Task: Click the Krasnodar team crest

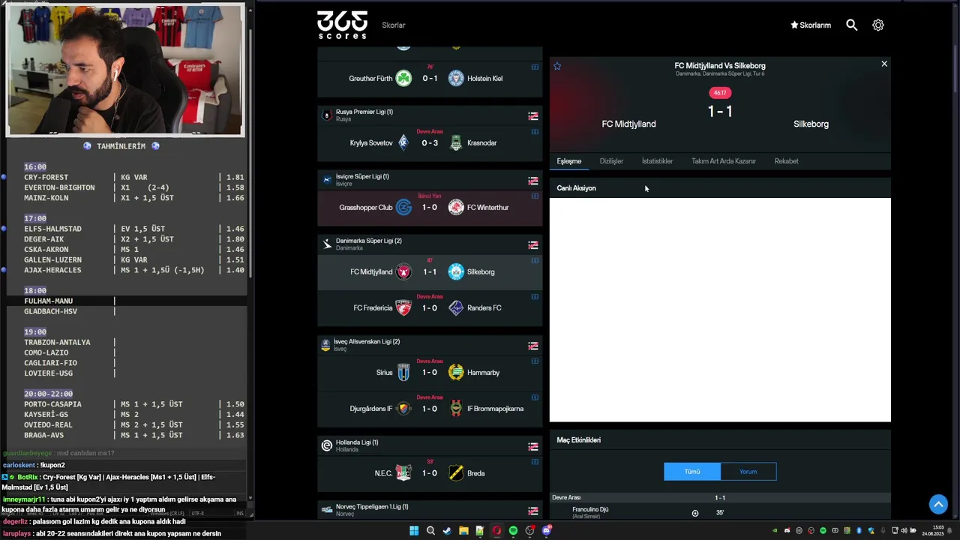Action: point(456,142)
